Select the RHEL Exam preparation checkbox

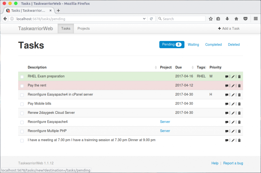(22, 77)
